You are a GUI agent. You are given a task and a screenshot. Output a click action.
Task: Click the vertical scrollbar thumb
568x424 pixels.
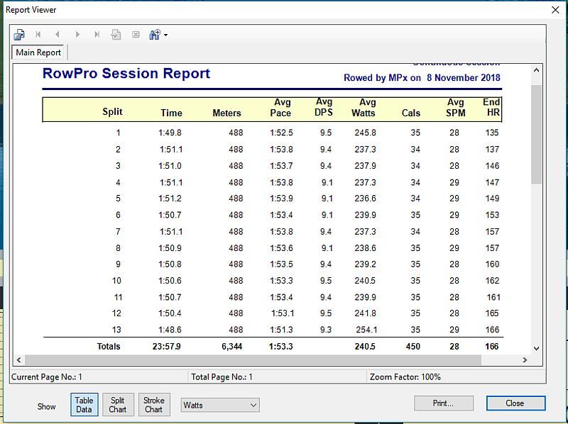coord(537,135)
